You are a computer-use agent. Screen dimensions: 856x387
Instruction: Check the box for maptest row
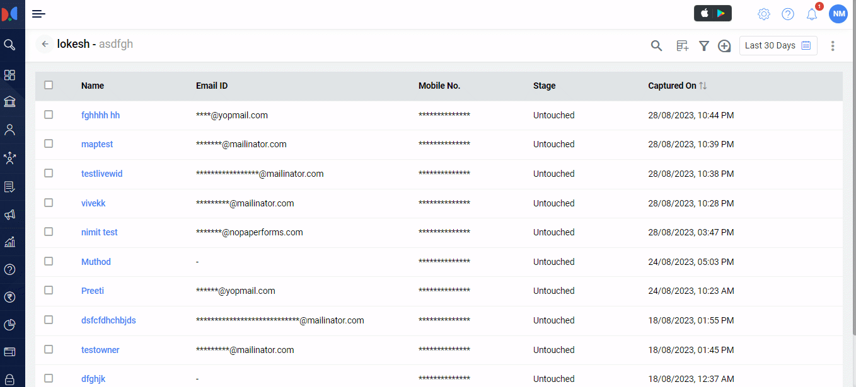49,144
